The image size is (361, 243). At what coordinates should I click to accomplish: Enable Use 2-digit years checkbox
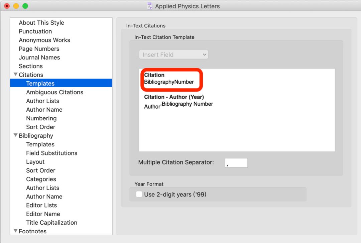coord(139,194)
